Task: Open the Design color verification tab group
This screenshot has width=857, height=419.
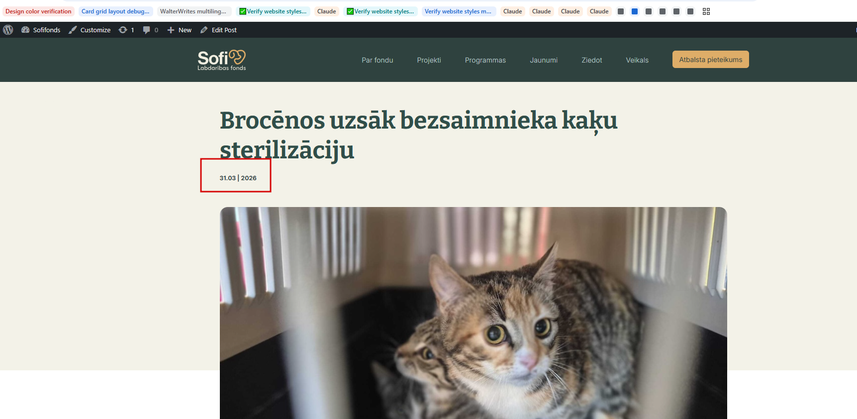Action: [x=38, y=11]
